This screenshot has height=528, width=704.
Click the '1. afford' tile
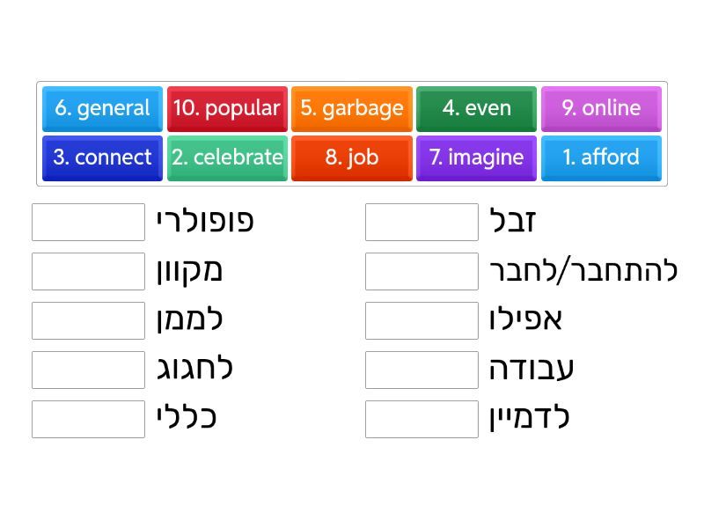point(601,158)
